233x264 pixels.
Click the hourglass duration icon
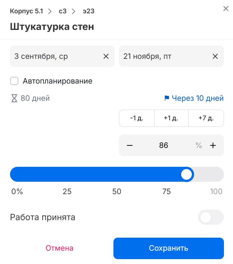(x=14, y=98)
